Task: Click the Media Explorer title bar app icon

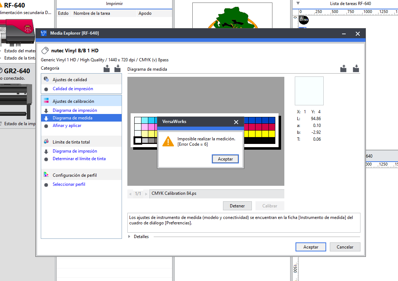Action: tap(44, 33)
